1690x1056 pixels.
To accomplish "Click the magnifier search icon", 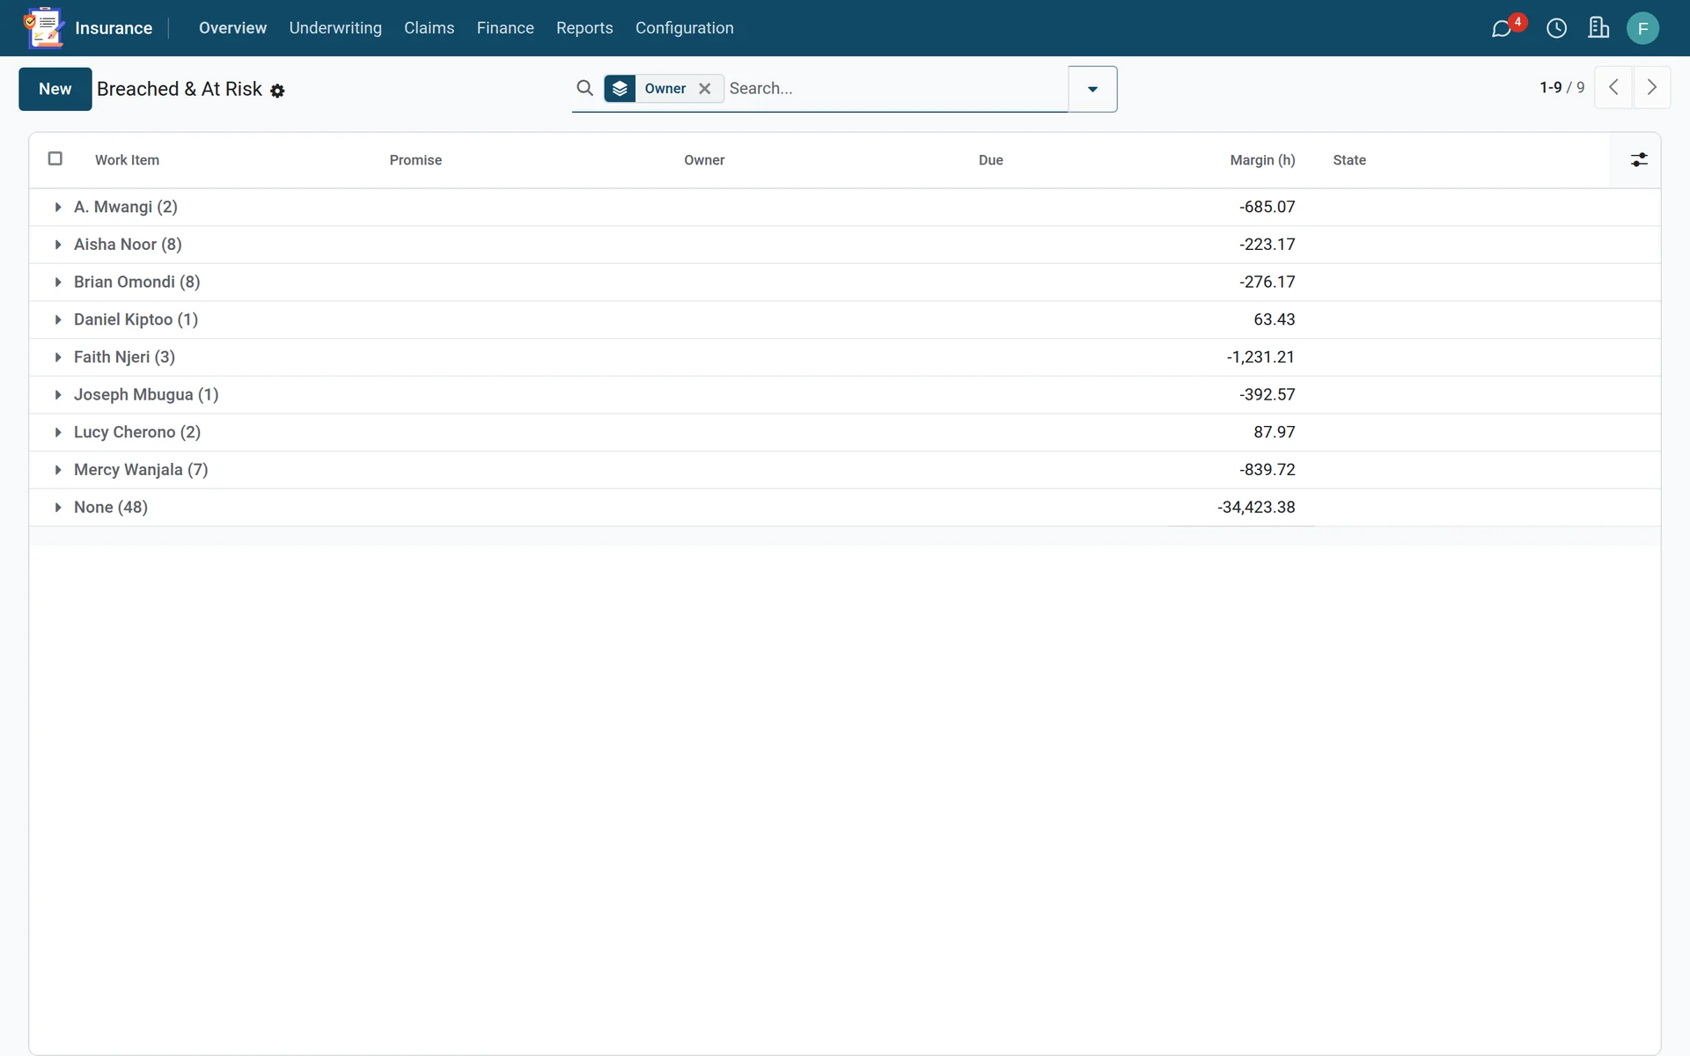I will 584,88.
